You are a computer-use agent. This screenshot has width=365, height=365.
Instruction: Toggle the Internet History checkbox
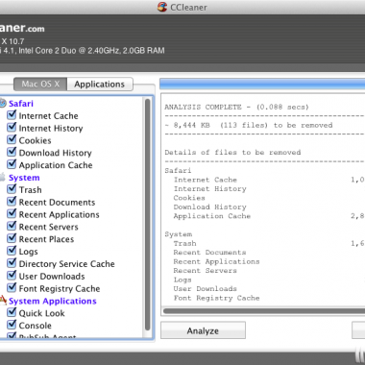[12, 128]
